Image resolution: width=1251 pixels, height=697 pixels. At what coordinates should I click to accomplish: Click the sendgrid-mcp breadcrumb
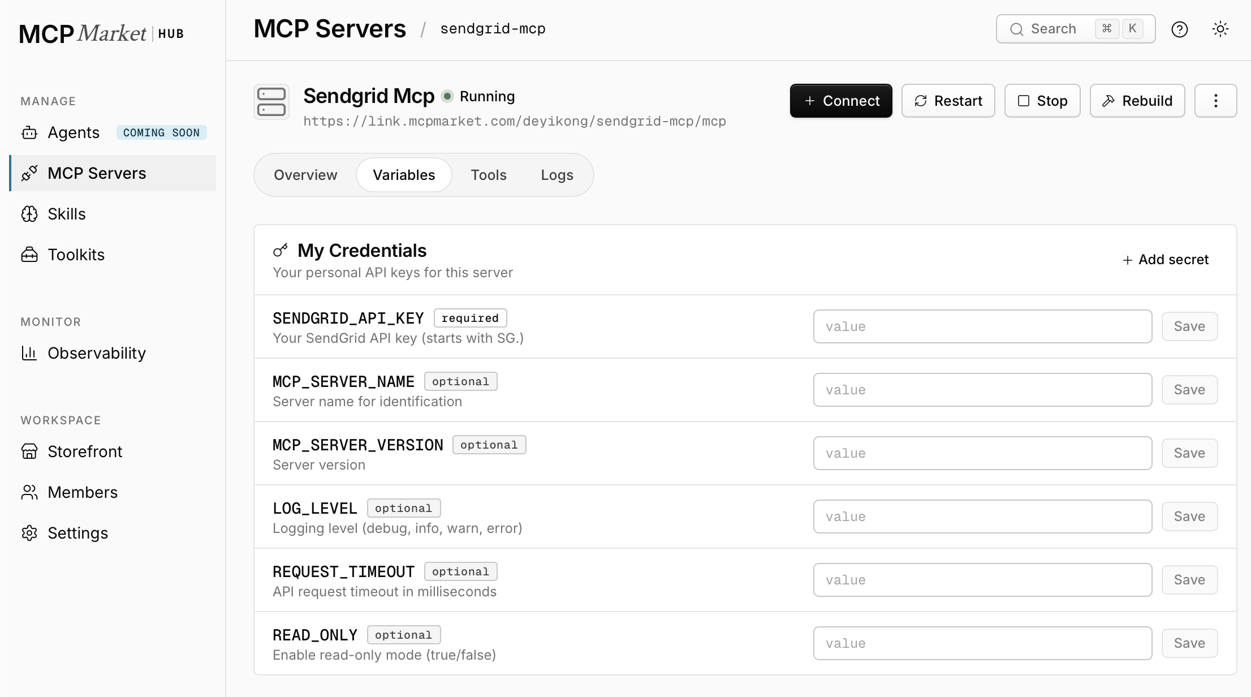click(x=493, y=29)
